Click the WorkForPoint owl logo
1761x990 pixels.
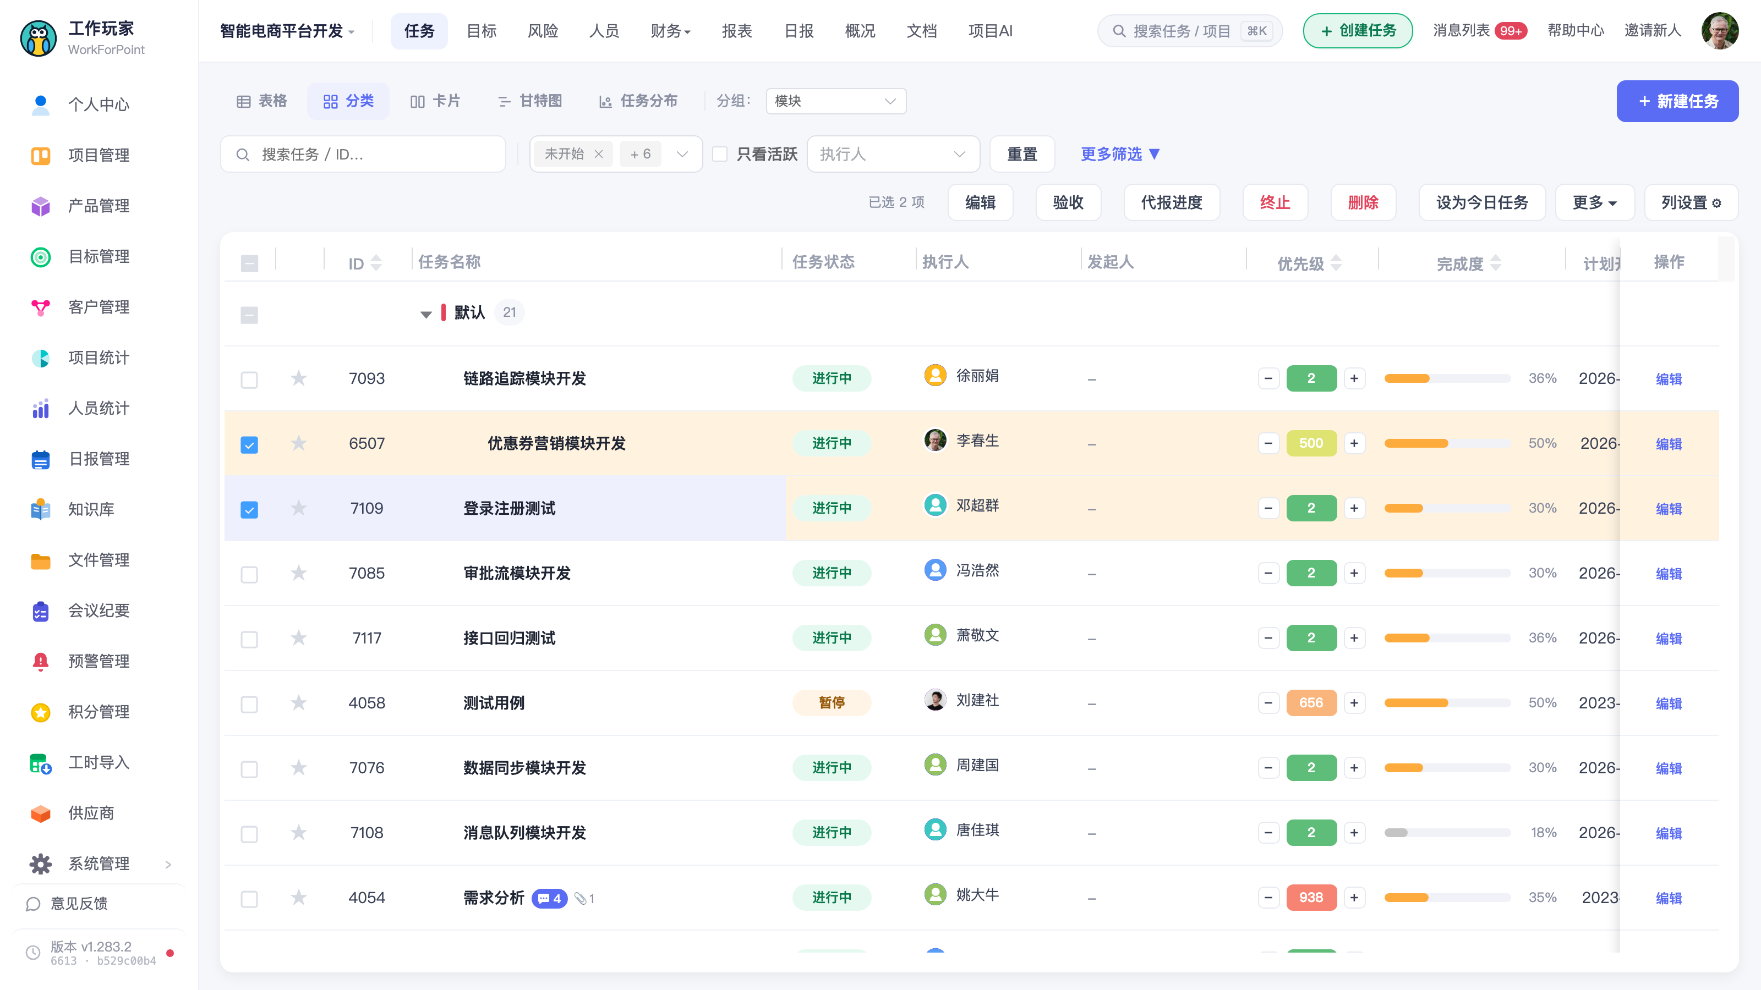click(x=39, y=37)
